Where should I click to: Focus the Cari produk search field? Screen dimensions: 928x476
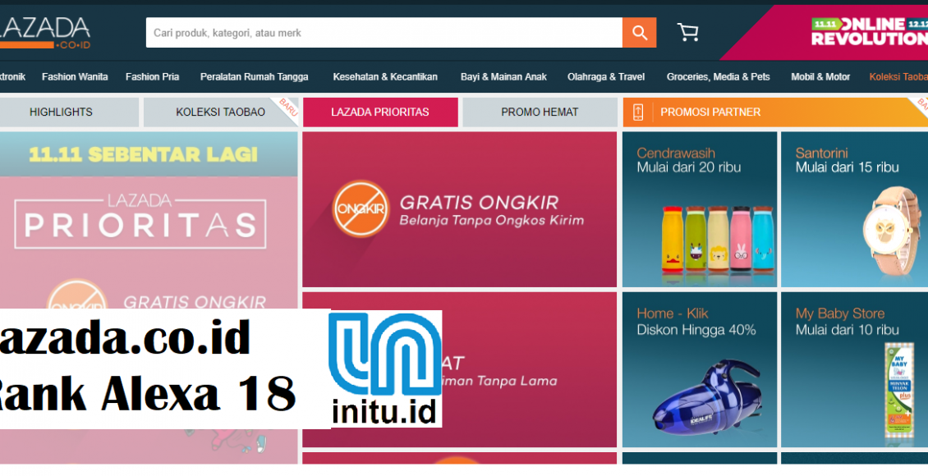384,33
